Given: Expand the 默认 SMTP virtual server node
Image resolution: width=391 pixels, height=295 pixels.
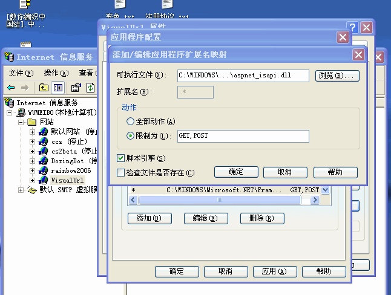Looking at the screenshot, I should tap(21, 190).
